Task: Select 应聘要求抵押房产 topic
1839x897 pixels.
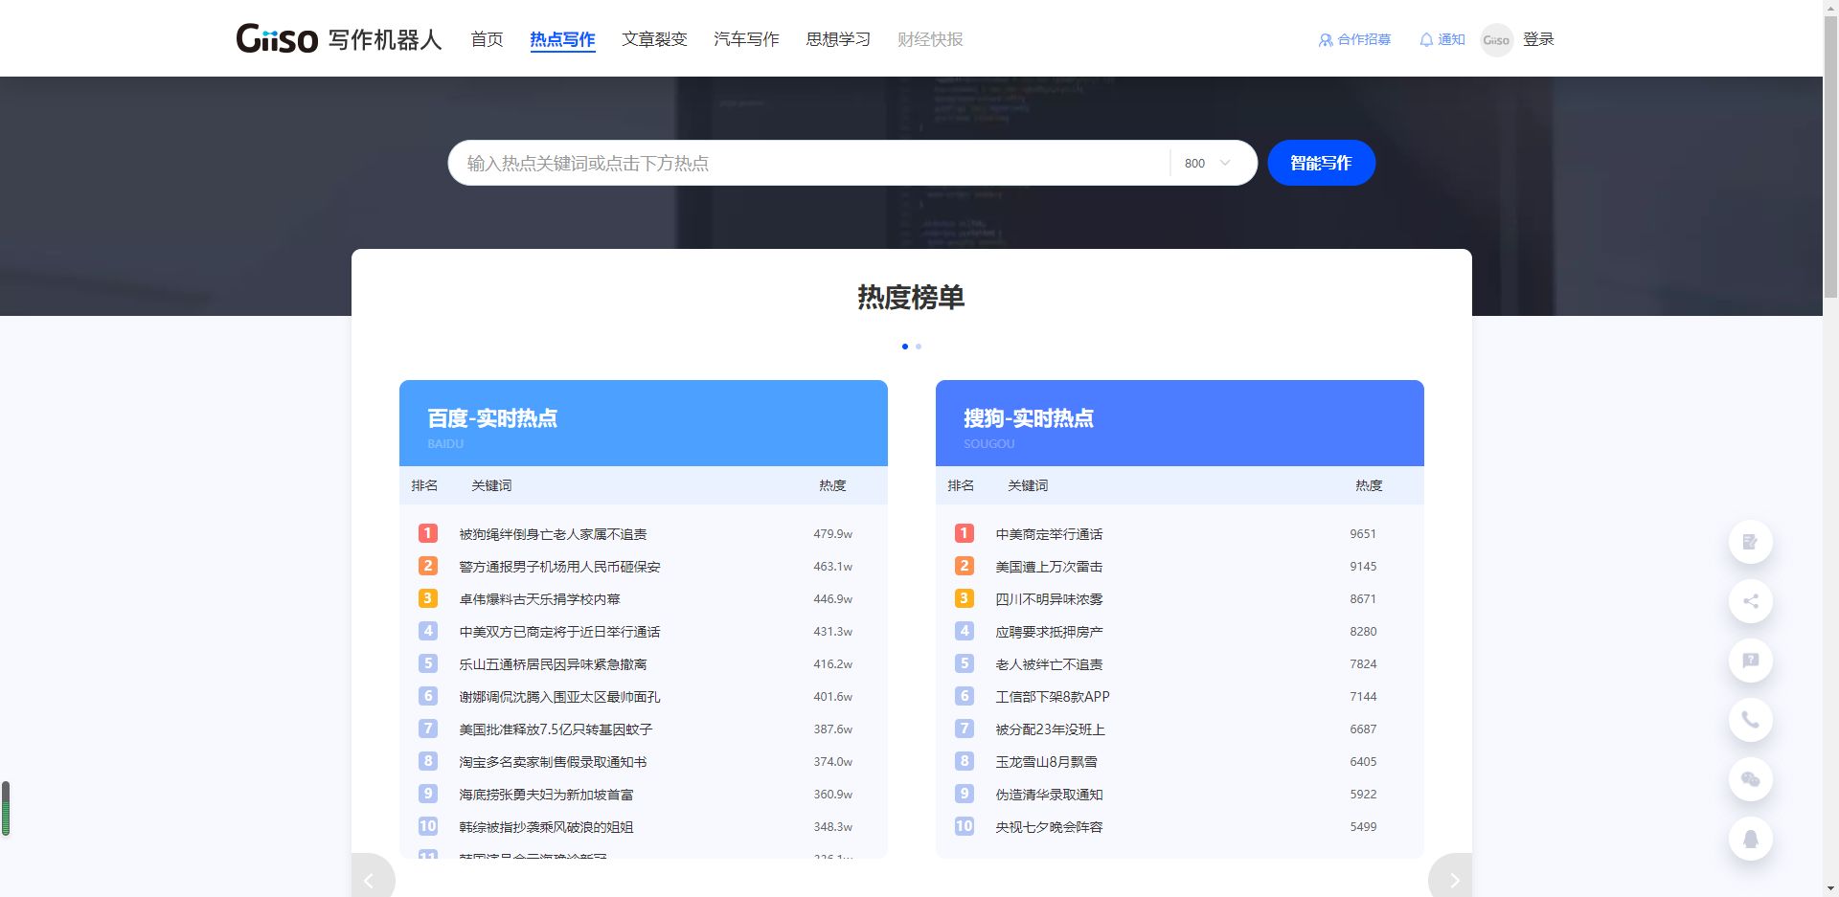Action: click(1049, 632)
